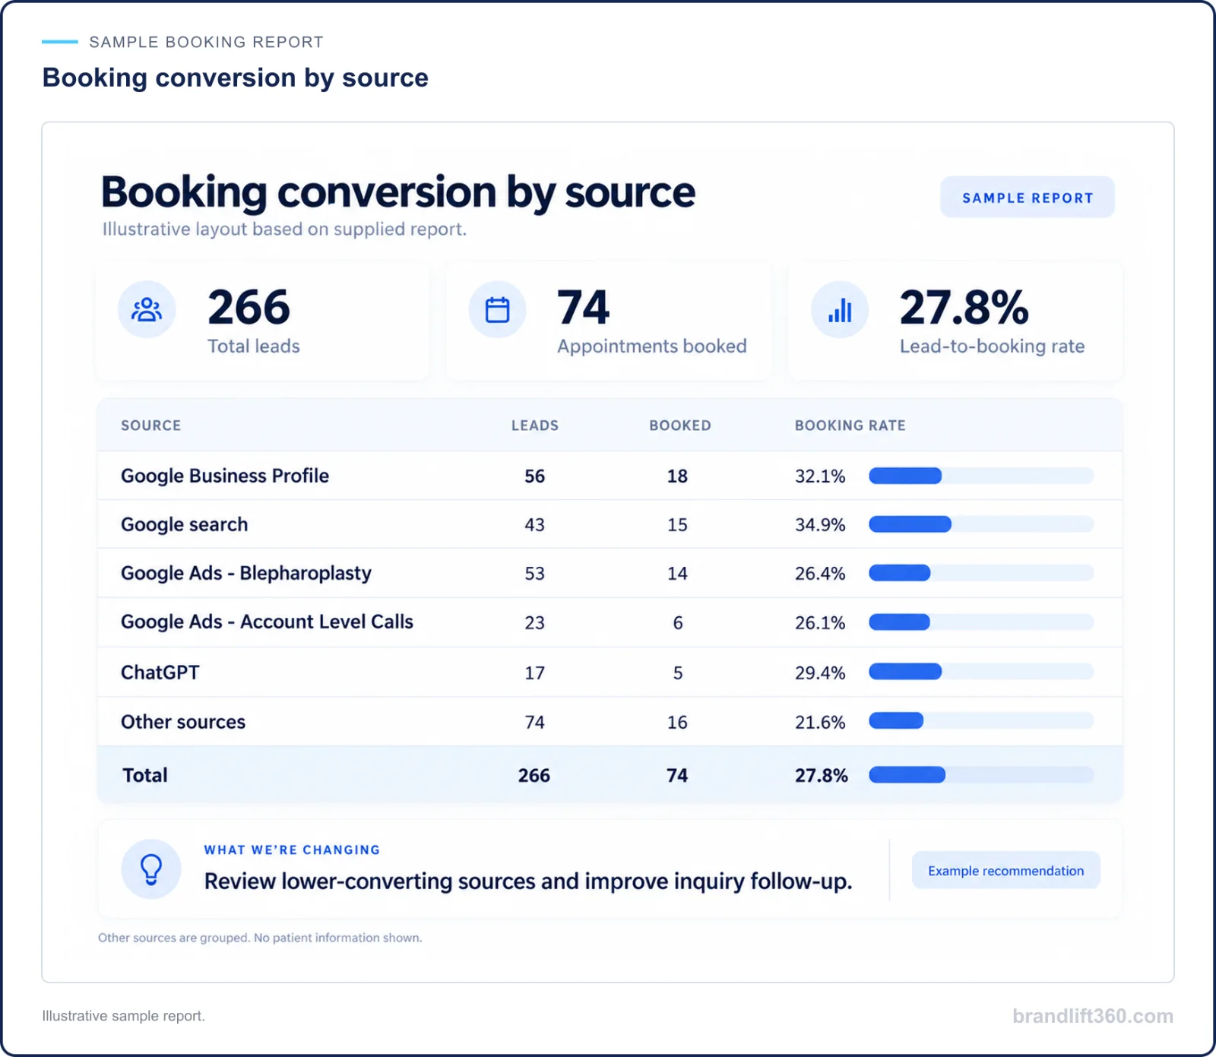
Task: Click the 53 leads cell
Action: pos(535,574)
